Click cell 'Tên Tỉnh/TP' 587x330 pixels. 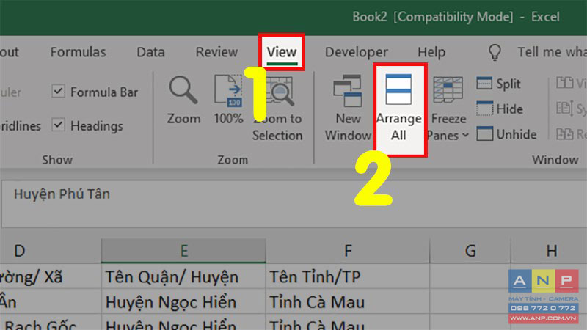[348, 277]
